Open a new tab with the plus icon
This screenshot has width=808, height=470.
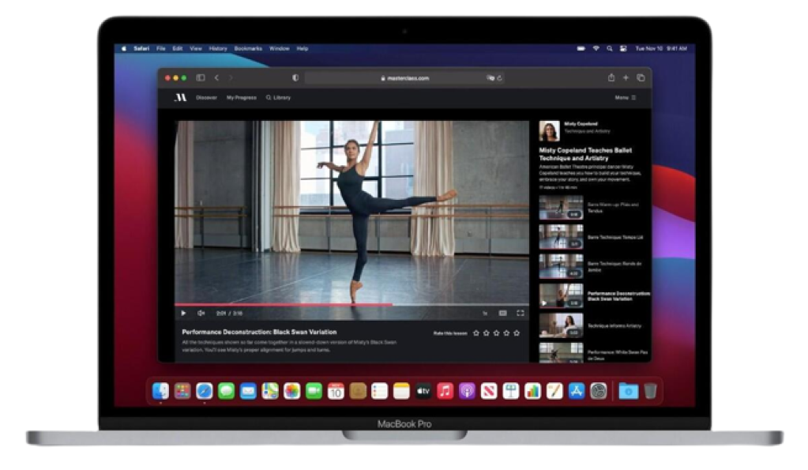(625, 79)
